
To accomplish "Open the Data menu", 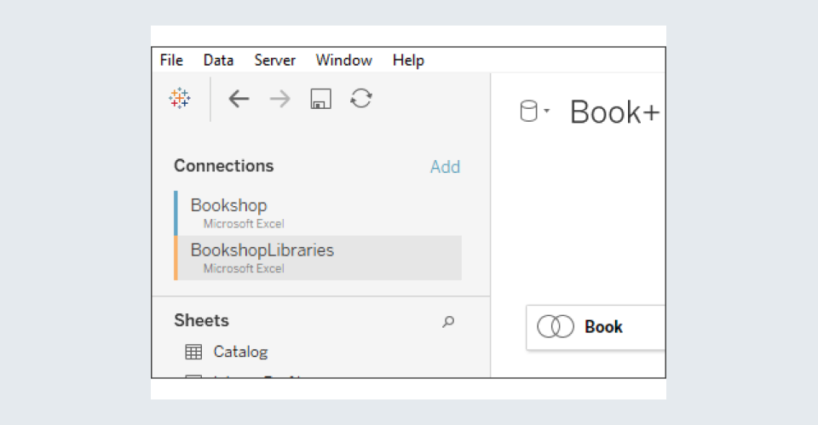I will click(x=218, y=60).
